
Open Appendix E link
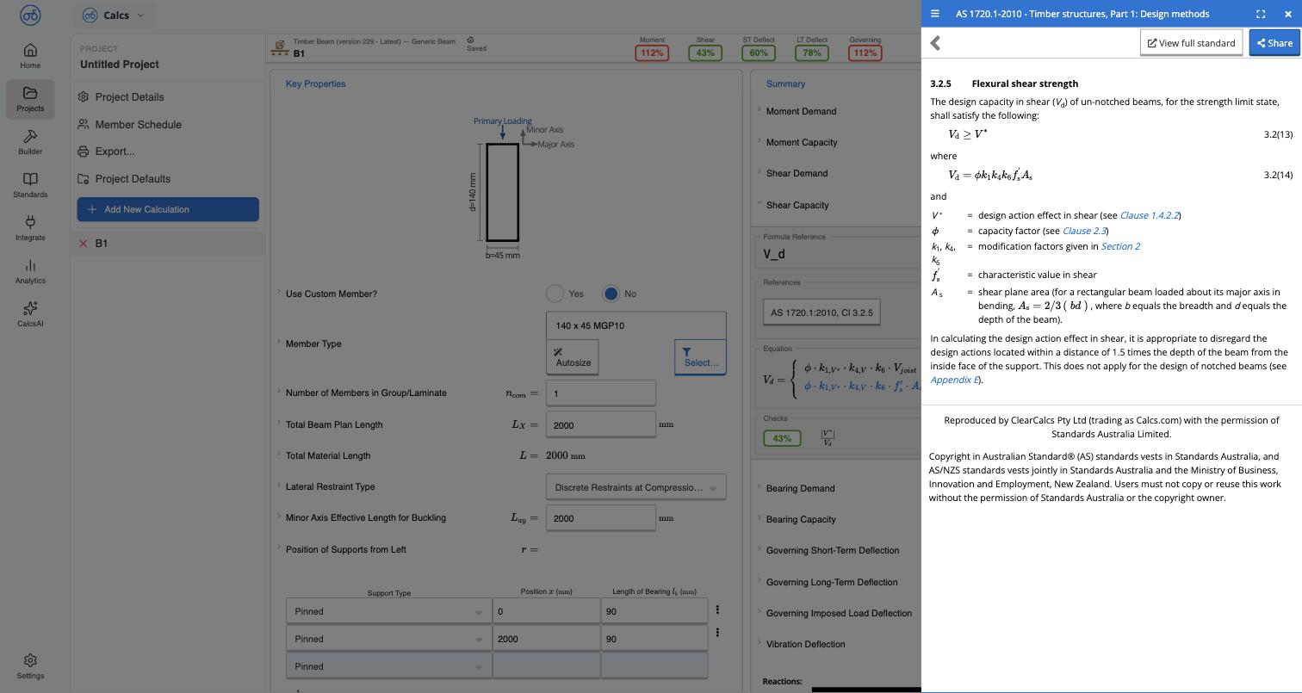pyautogui.click(x=954, y=380)
